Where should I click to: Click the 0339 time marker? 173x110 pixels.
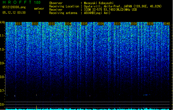[x=150, y=24]
